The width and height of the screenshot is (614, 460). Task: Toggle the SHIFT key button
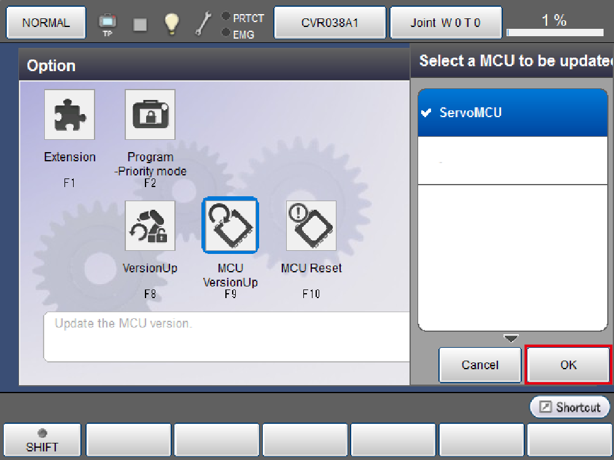coord(42,441)
